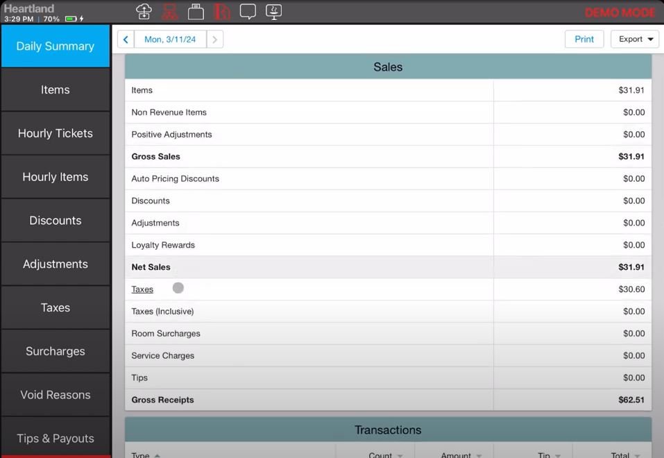Click the Transactions section header
This screenshot has height=458, width=664.
pyautogui.click(x=388, y=430)
